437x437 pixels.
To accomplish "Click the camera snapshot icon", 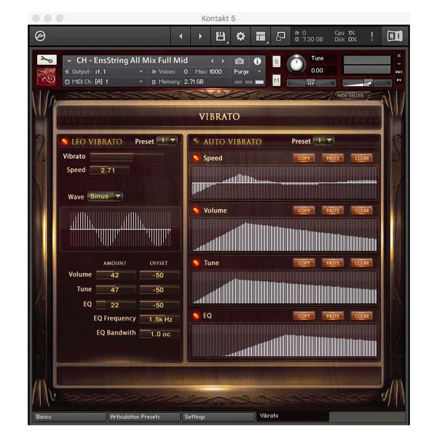I will tap(239, 61).
